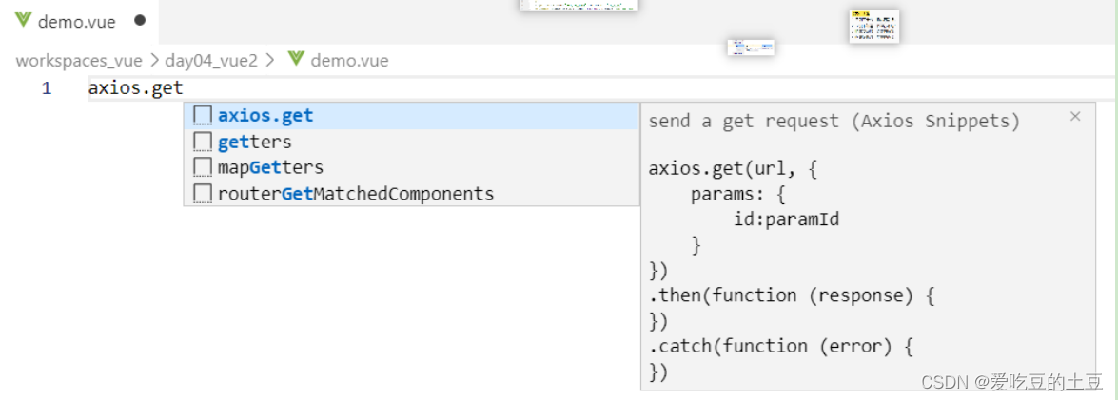Expand the chevron after day04_vue2 breadcrumb

(x=270, y=61)
